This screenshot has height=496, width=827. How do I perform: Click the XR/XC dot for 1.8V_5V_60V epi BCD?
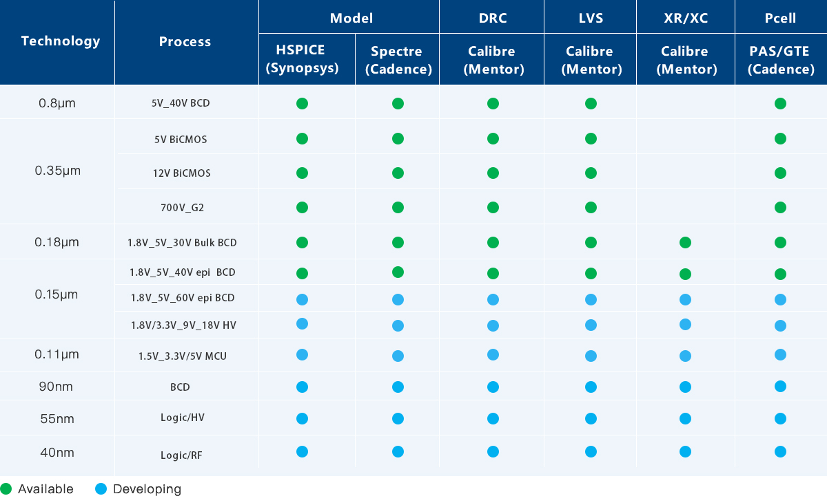coord(685,299)
